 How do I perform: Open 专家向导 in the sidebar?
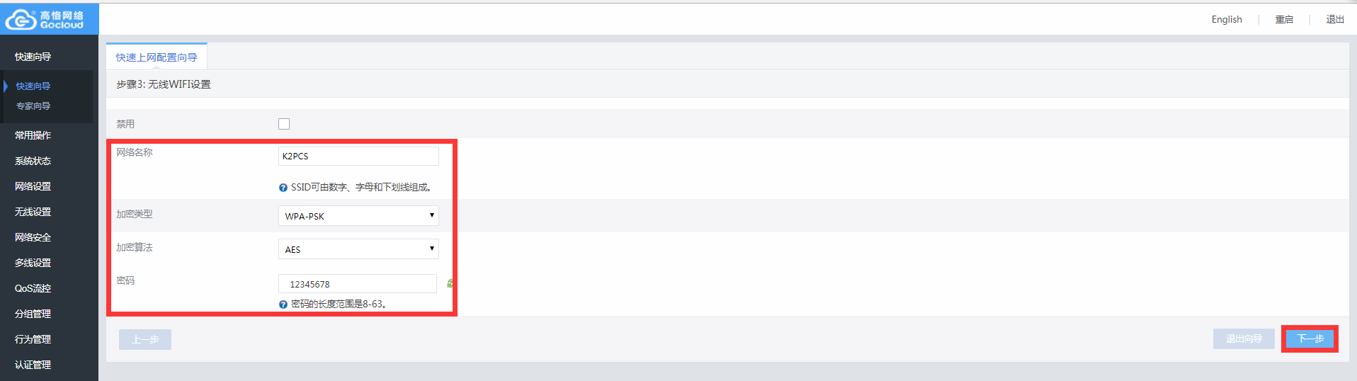[x=33, y=106]
